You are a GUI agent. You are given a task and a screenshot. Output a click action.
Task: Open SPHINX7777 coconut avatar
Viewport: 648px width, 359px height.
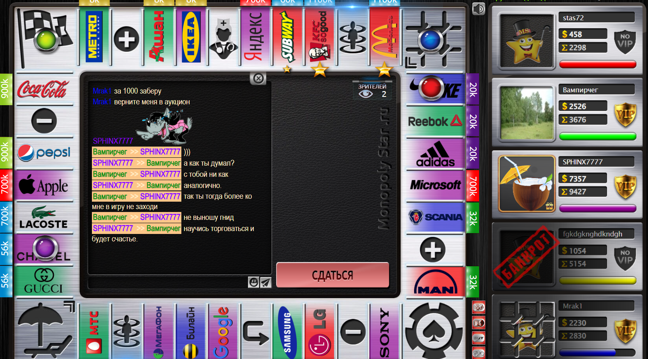[527, 184]
